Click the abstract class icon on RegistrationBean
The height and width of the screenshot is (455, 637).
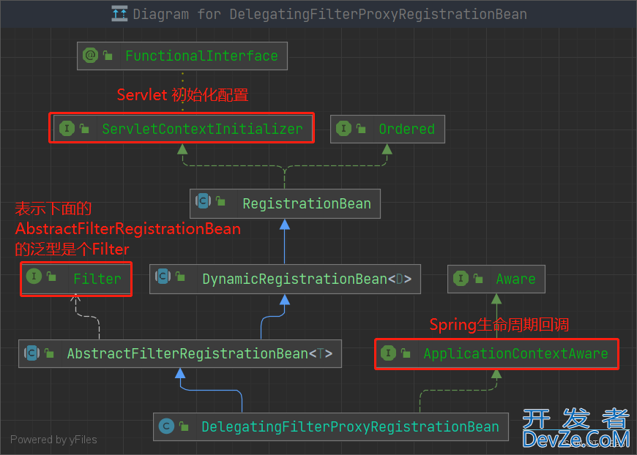click(x=203, y=201)
